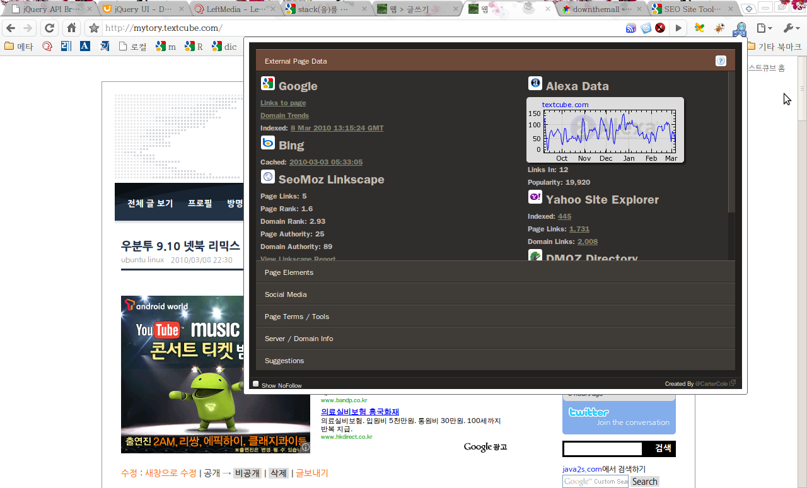Close the LeftMedia tab with its x
Screen dimensions: 807x488
coord(273,9)
